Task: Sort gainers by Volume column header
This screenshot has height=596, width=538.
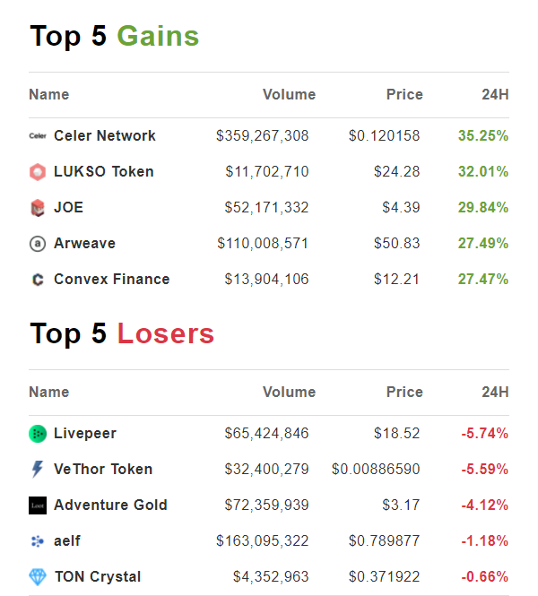Action: (x=289, y=95)
